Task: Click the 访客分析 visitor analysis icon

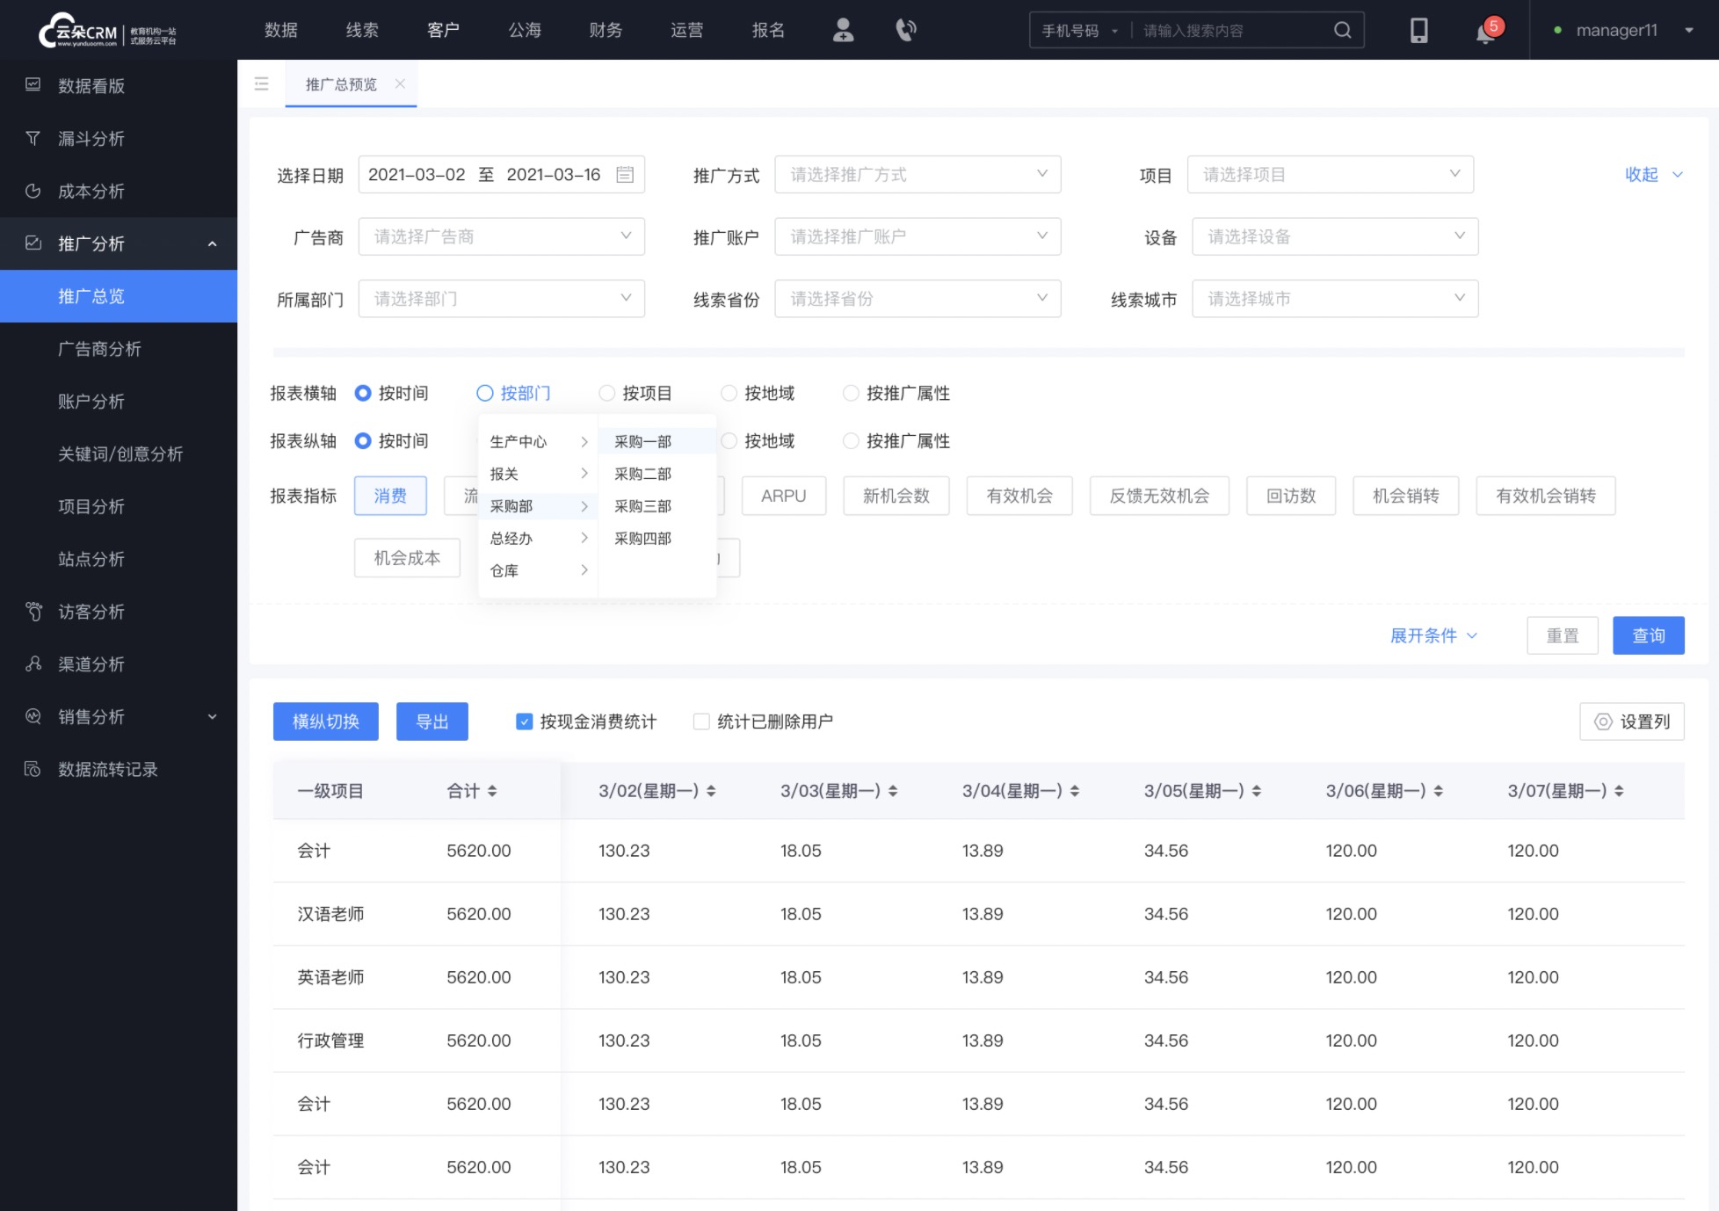Action: [33, 611]
